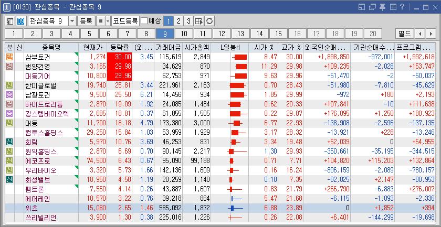Click next fields right arrow button
441x227 pixels.
430,34
